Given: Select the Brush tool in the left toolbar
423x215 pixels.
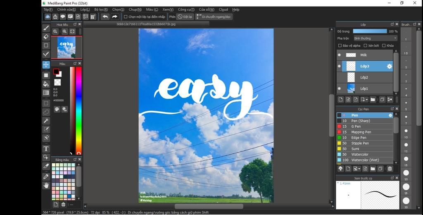Looking at the screenshot, I should click(46, 28).
